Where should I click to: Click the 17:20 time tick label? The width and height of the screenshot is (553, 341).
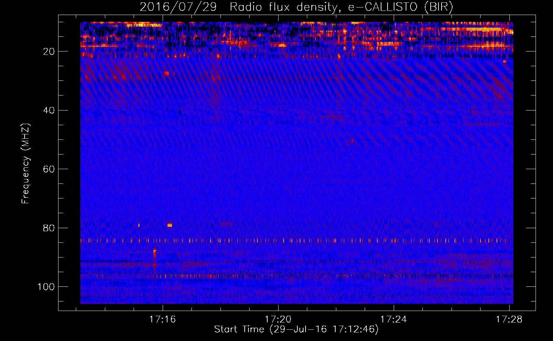(x=278, y=319)
